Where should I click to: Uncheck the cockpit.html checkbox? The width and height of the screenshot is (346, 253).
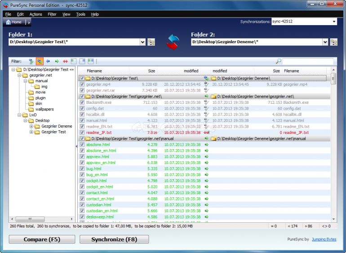pyautogui.click(x=82, y=181)
